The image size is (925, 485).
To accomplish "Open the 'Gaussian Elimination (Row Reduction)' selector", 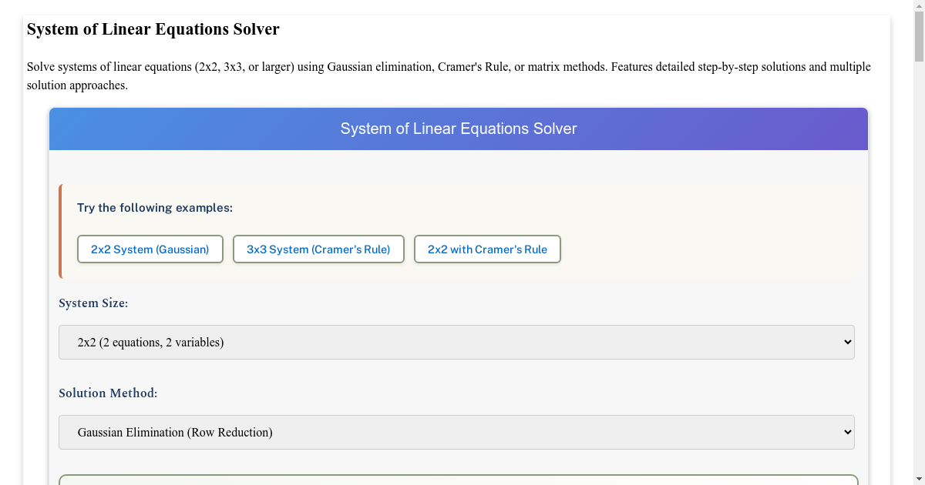I will tap(456, 432).
